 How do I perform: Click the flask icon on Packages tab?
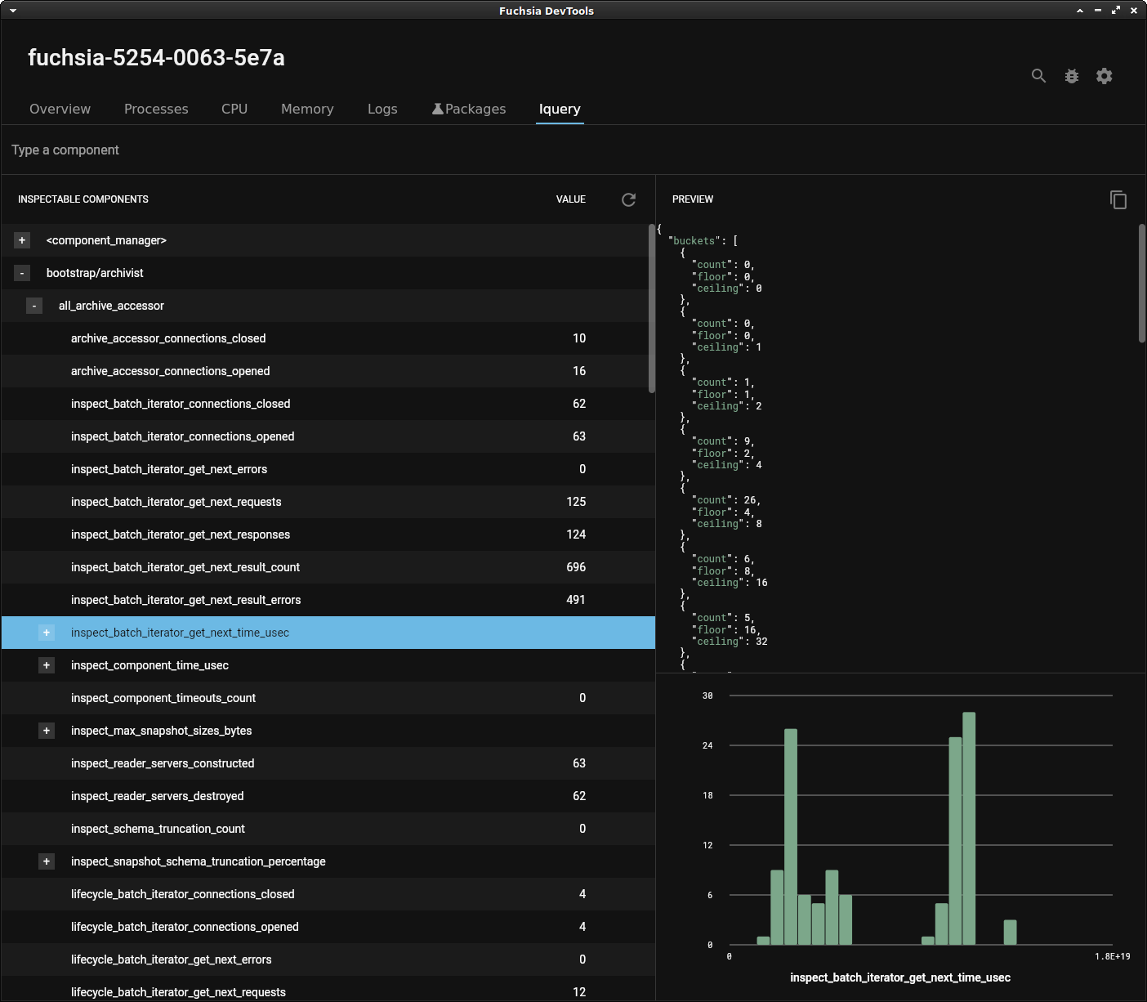click(x=438, y=109)
